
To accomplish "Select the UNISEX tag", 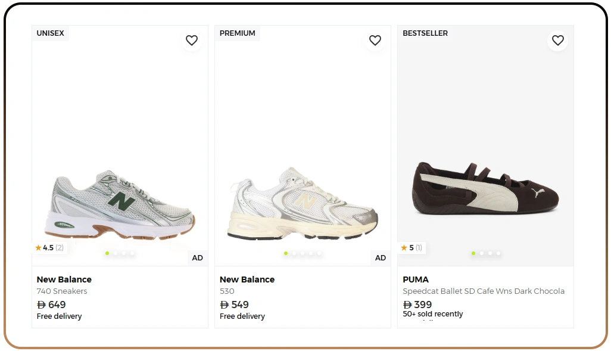I will [x=51, y=33].
